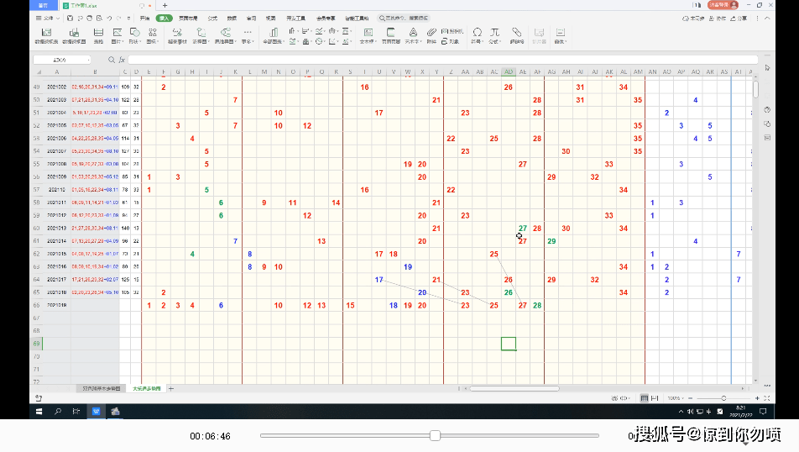Click the zoom magnifier beside formula bar
This screenshot has width=799, height=452.
click(112, 60)
